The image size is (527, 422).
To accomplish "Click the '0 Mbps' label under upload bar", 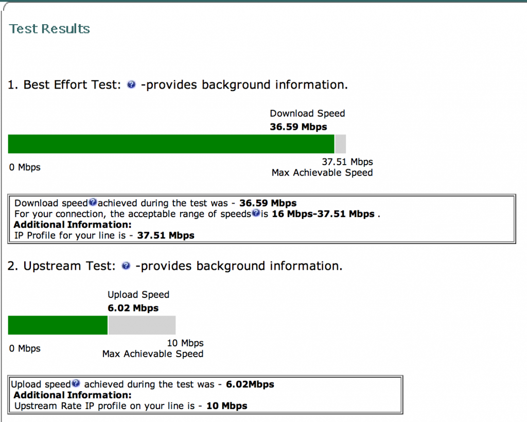I will click(x=25, y=348).
